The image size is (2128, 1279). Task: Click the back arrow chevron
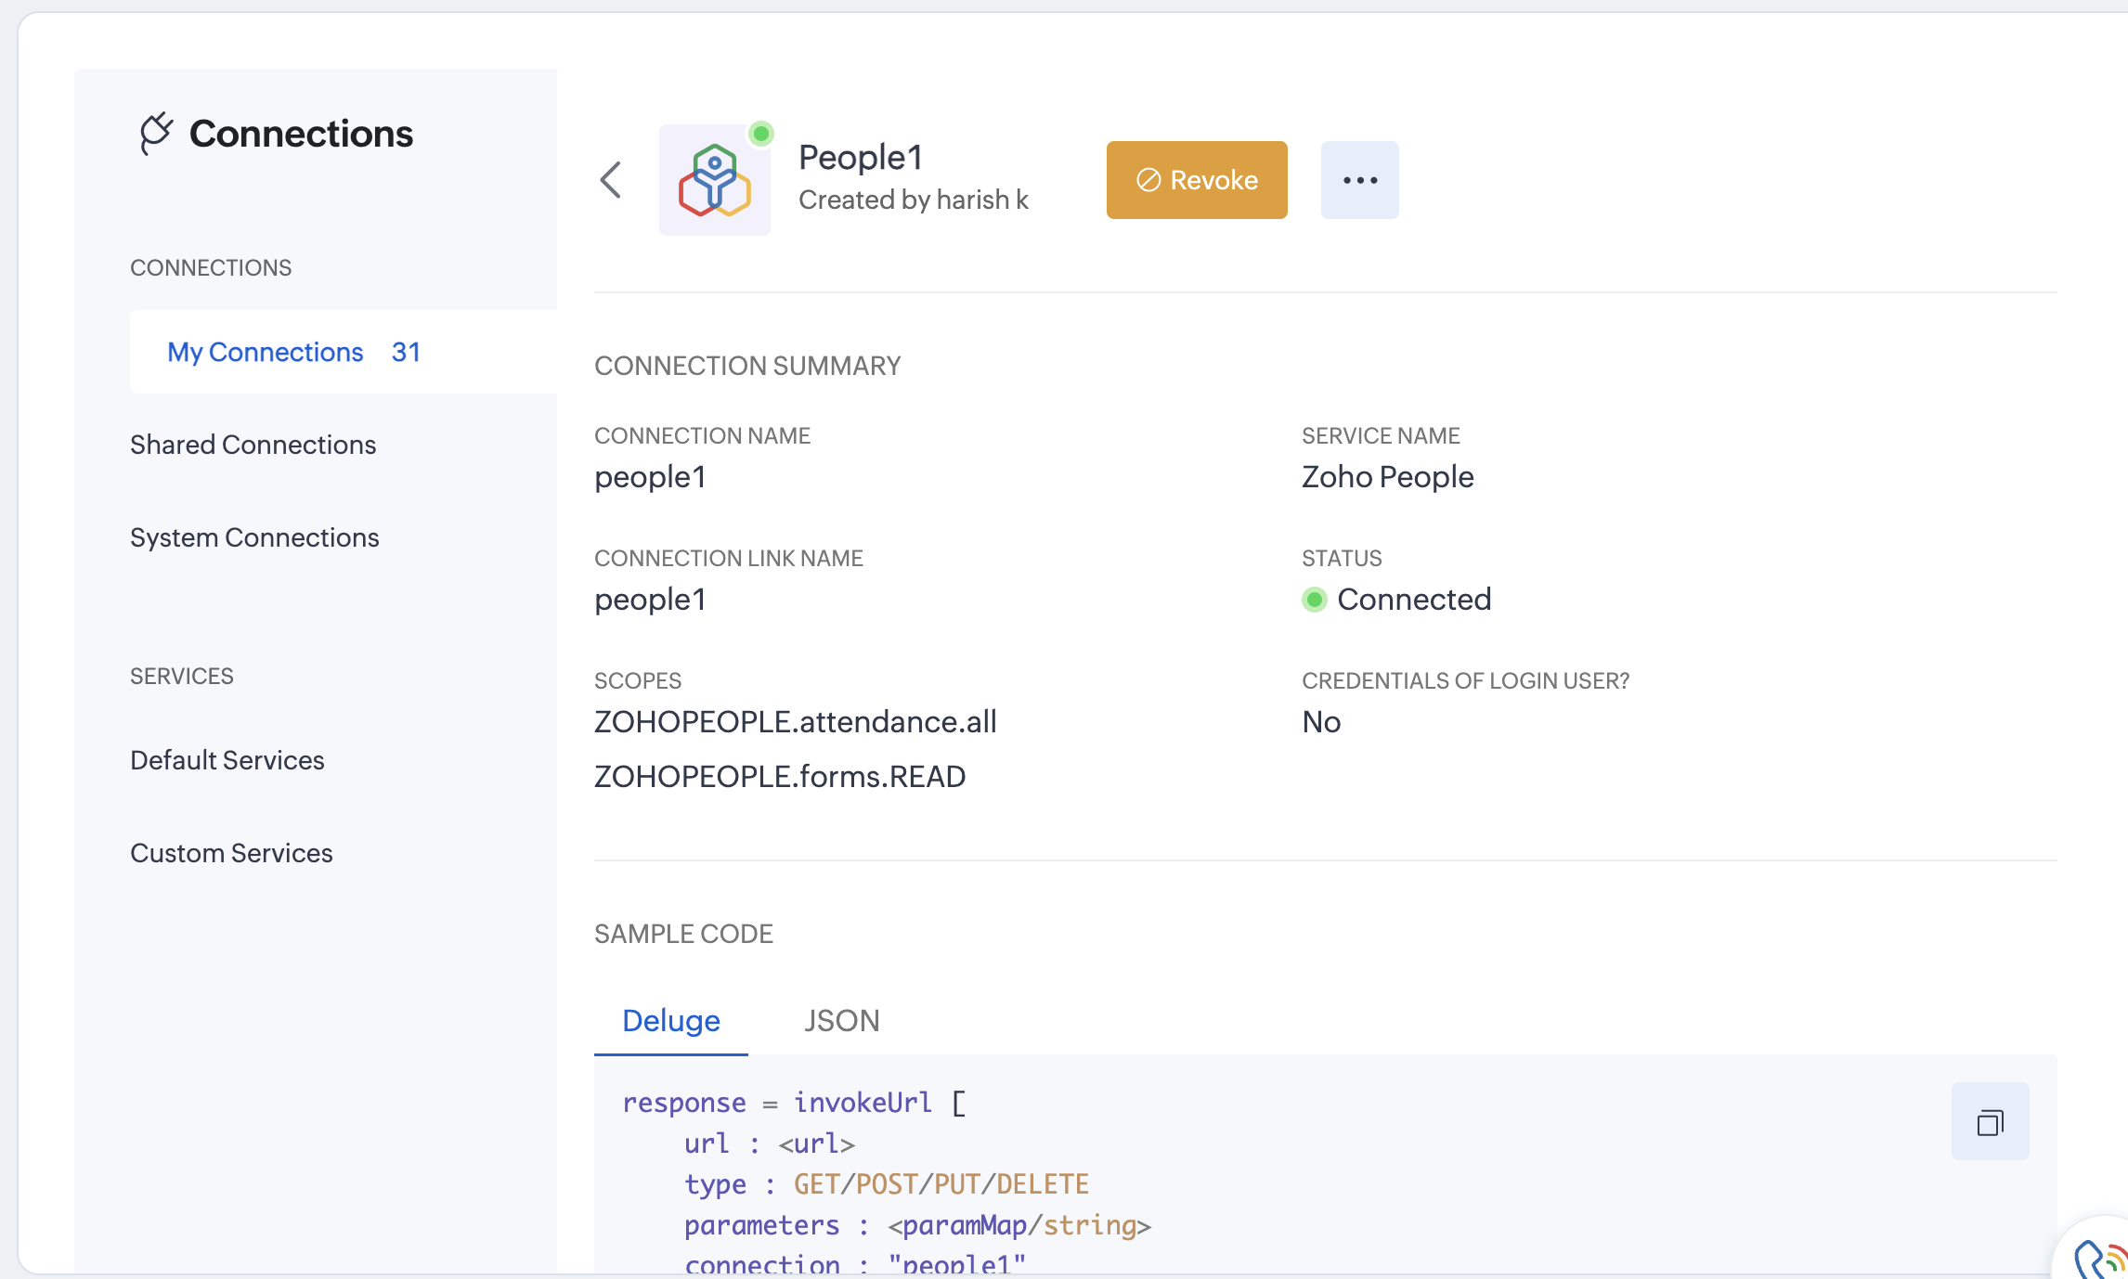[611, 180]
